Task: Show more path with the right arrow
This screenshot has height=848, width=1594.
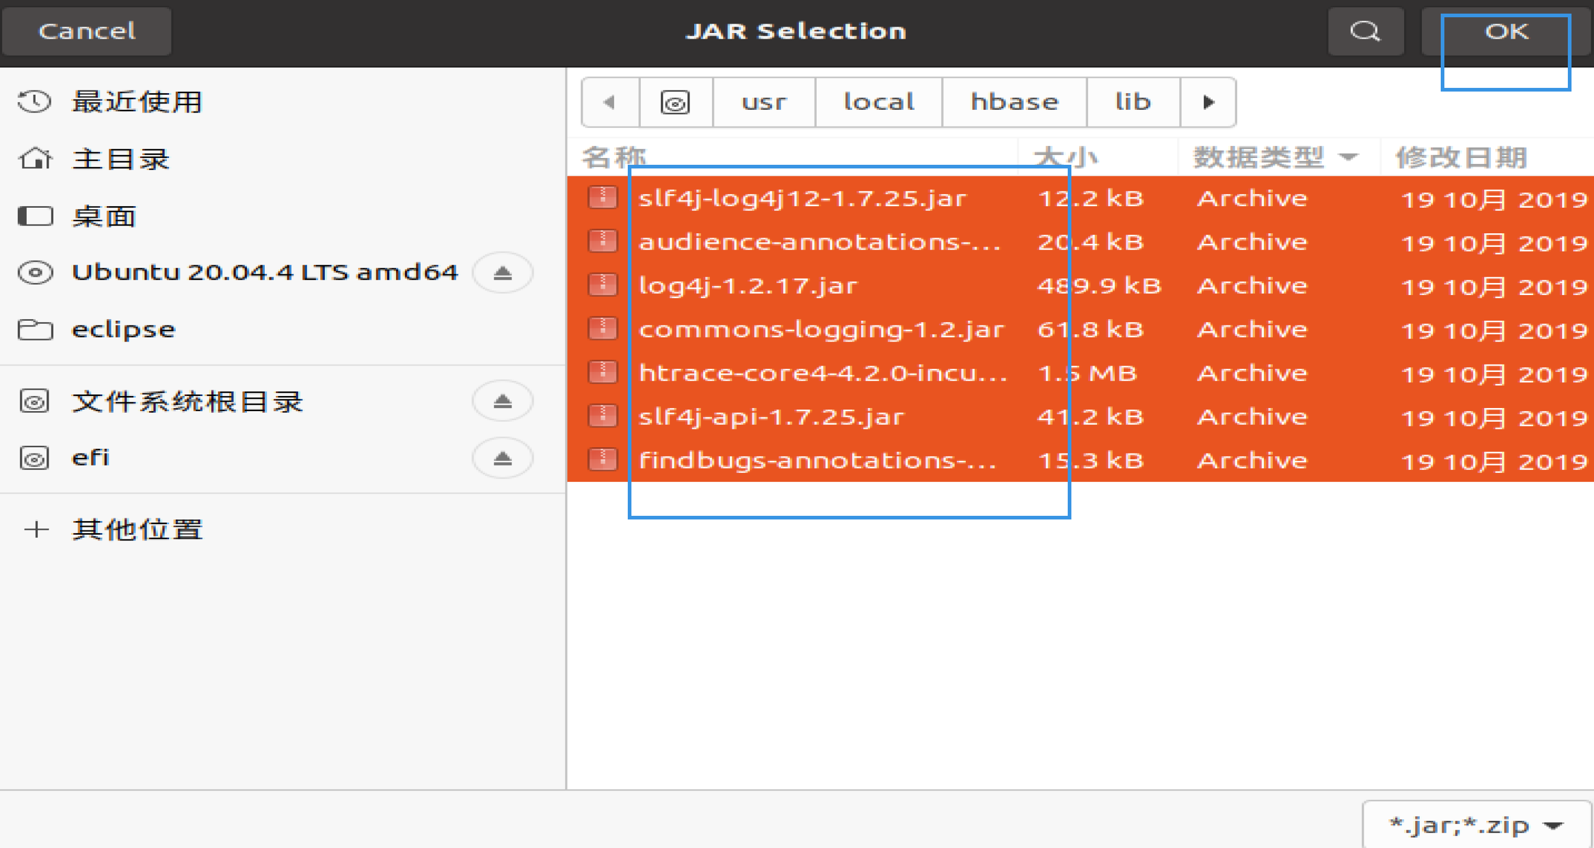Action: [x=1208, y=102]
